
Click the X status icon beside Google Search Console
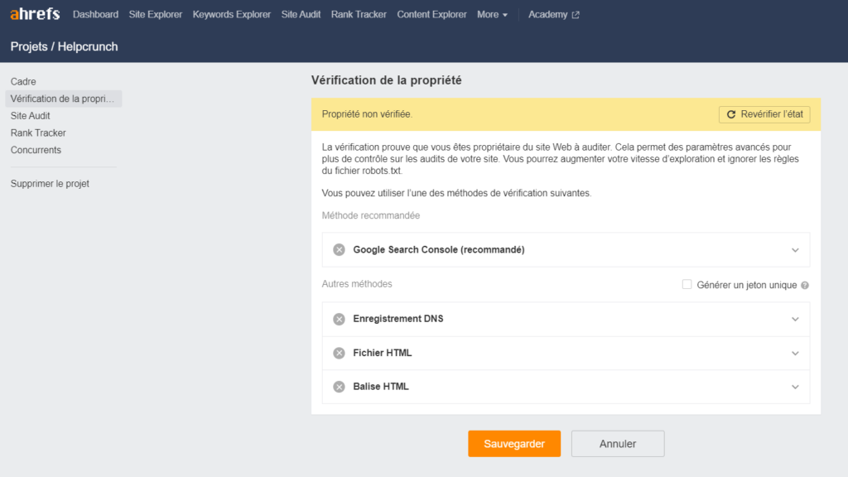click(x=339, y=250)
